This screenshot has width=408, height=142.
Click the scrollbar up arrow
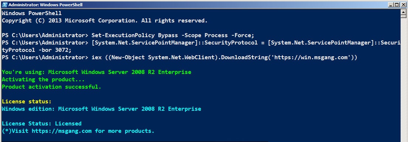(403, 11)
